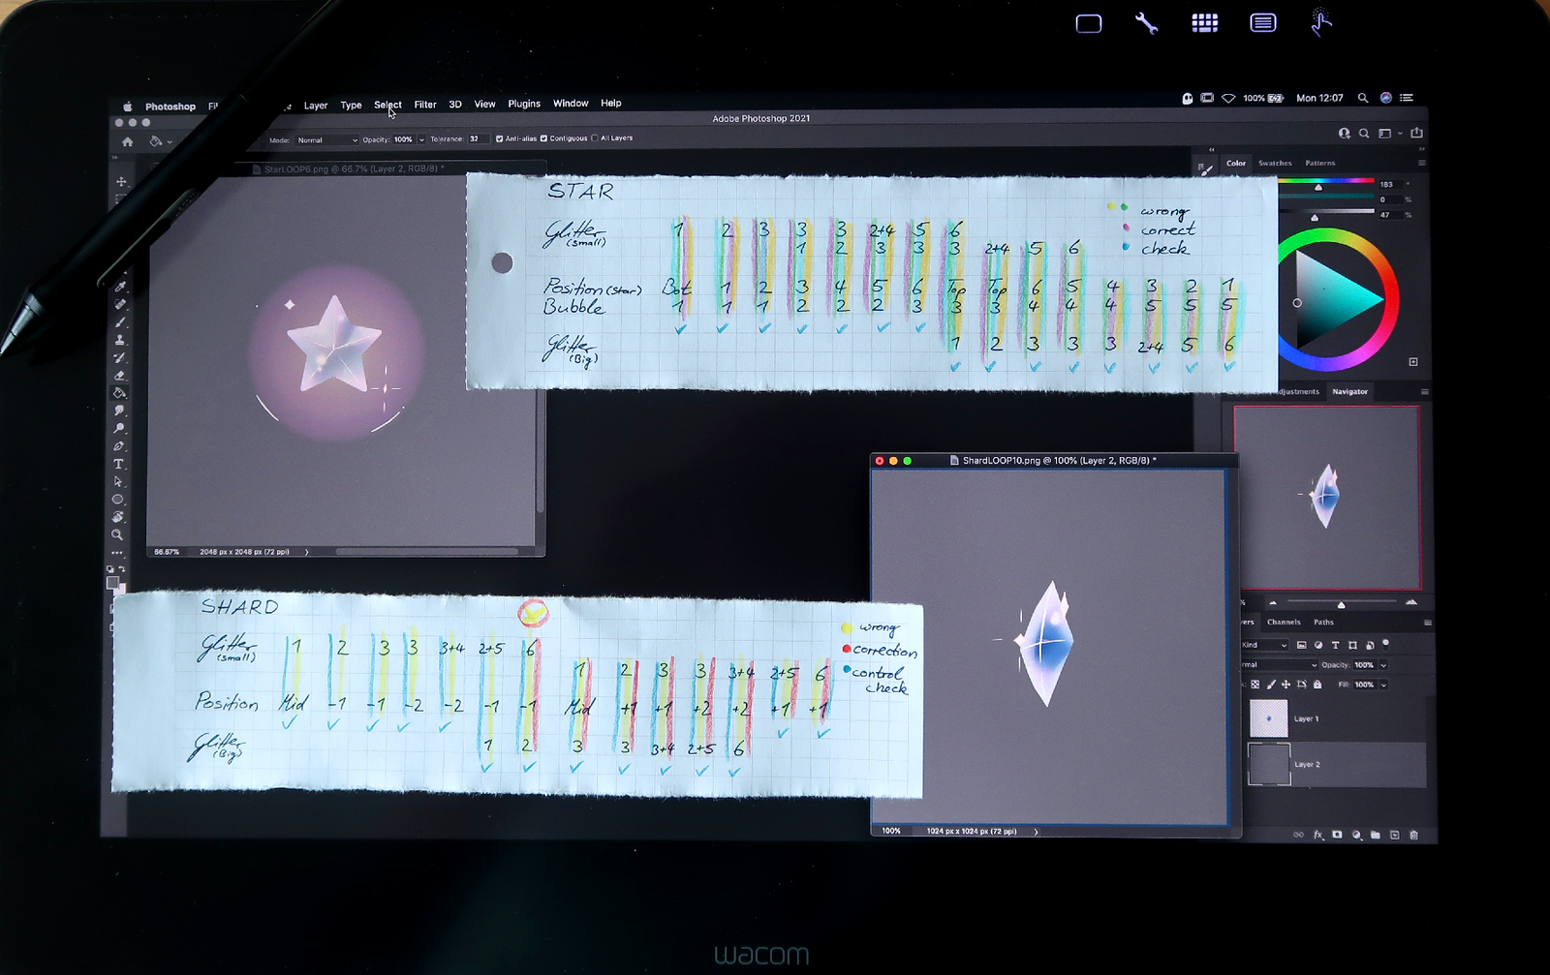
Task: Open the Plugins menu
Action: pyautogui.click(x=524, y=104)
